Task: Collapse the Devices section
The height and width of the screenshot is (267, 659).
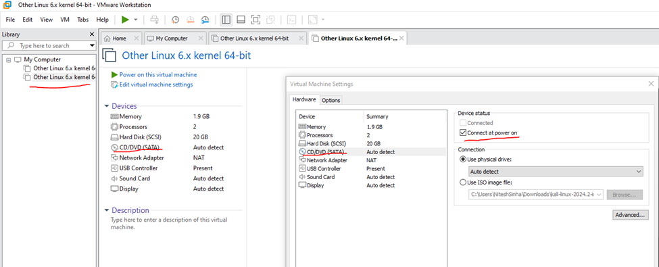Action: click(x=107, y=106)
